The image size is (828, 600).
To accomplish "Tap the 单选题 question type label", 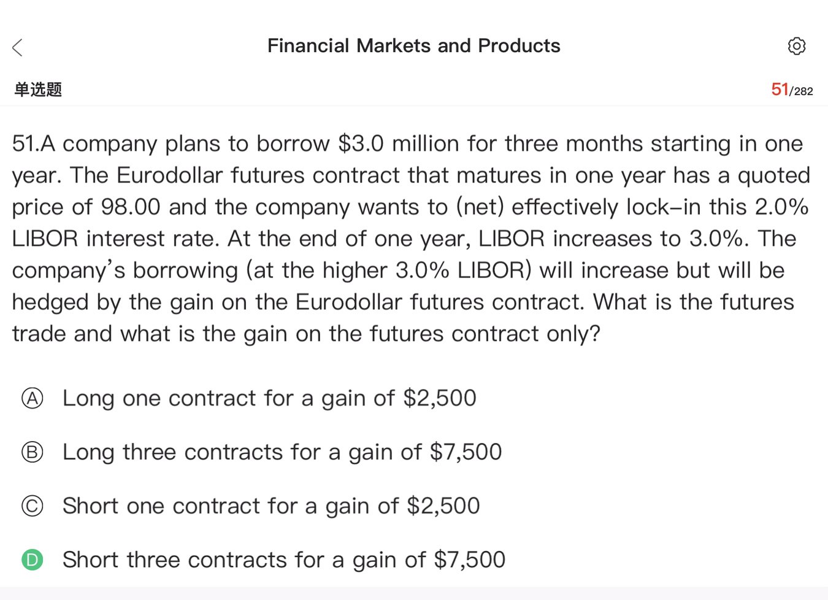I will (x=38, y=90).
